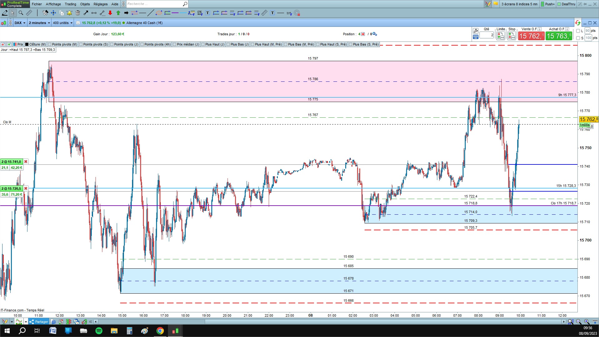
Task: Open the 2 minutes timeframe dropdown
Action: coord(39,23)
